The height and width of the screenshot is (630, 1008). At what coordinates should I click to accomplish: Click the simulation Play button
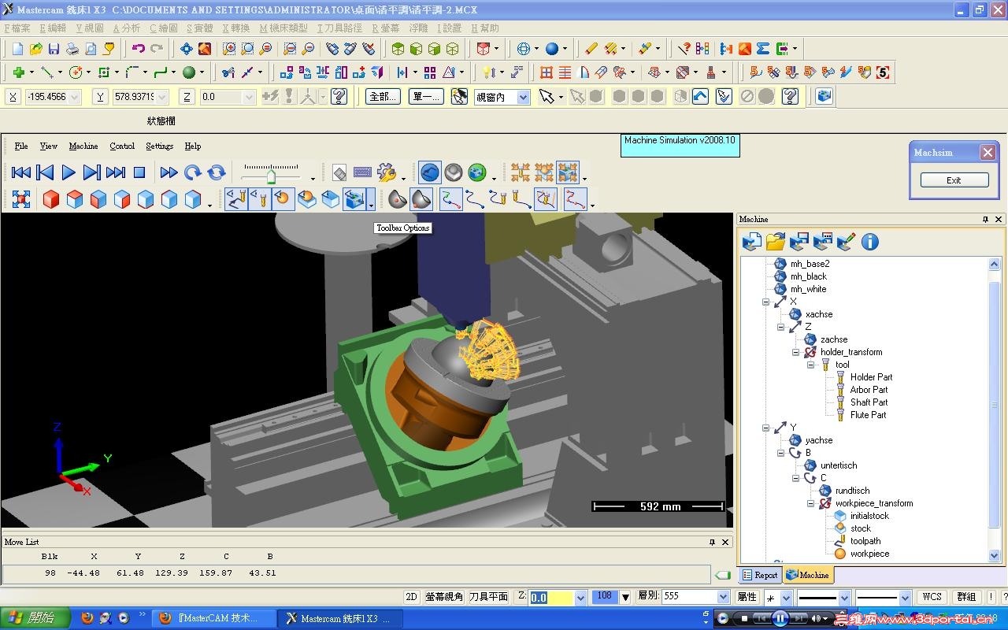[69, 172]
